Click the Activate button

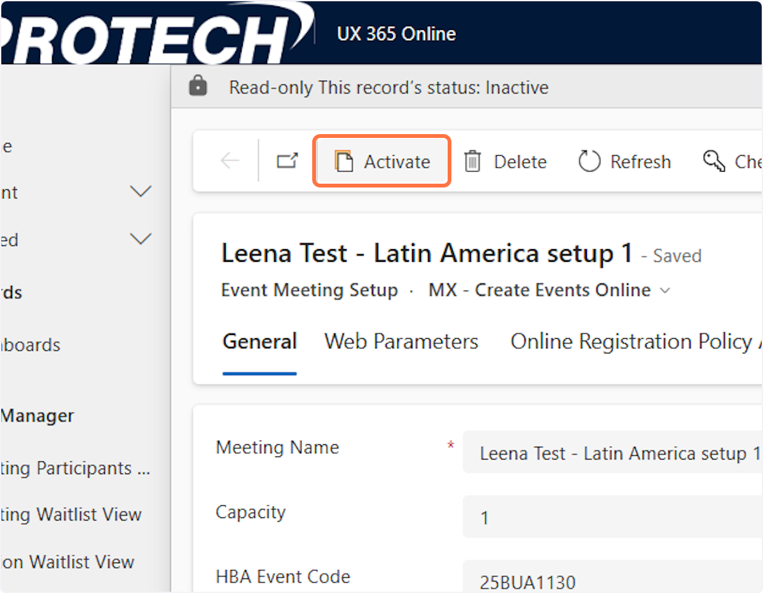pyautogui.click(x=382, y=161)
